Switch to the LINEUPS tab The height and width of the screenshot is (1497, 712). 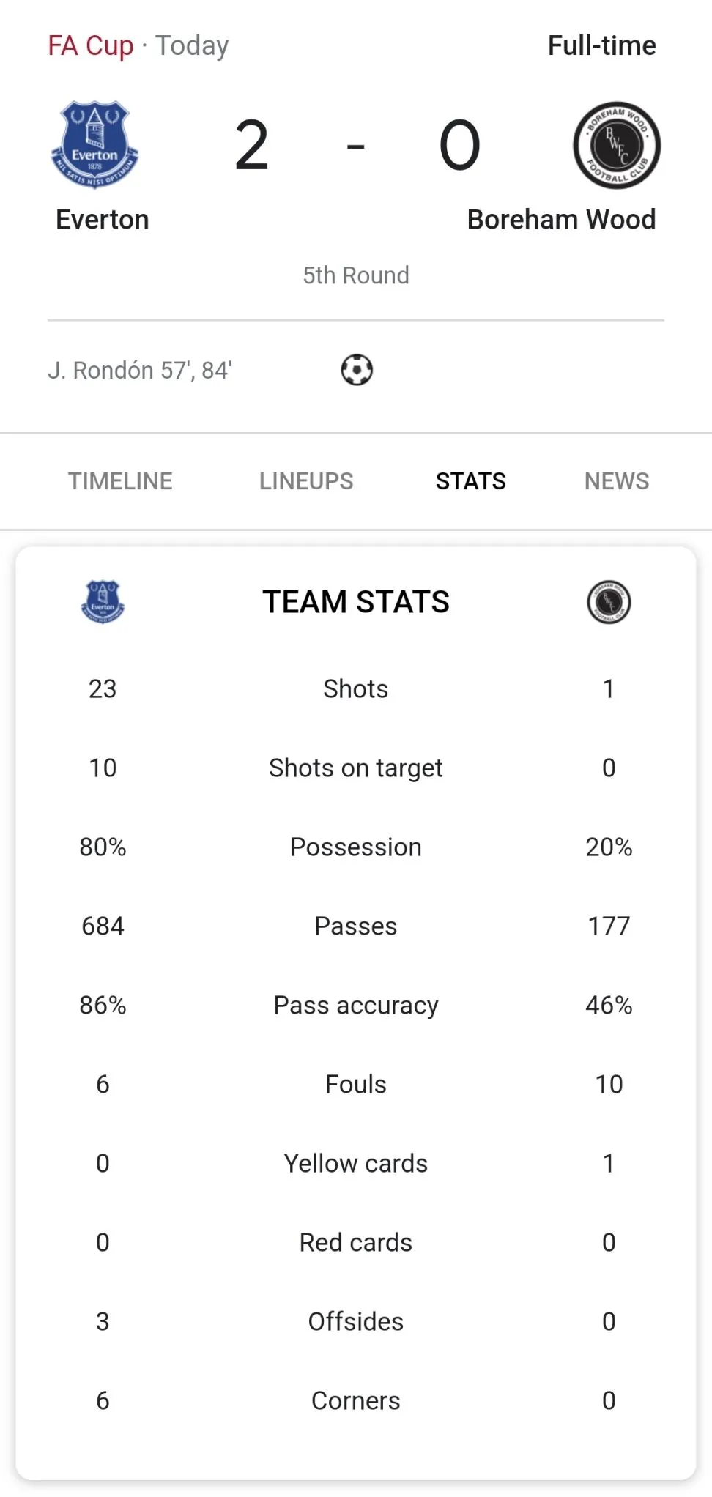tap(306, 481)
